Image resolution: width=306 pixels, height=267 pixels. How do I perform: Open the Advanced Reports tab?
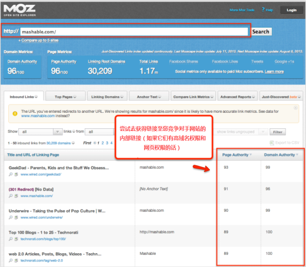238,96
